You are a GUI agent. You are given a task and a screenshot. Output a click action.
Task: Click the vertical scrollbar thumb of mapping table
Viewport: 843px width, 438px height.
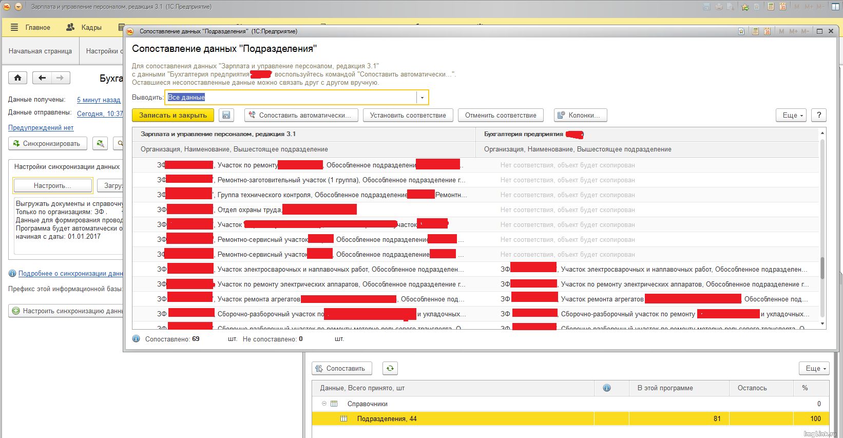coord(822,268)
